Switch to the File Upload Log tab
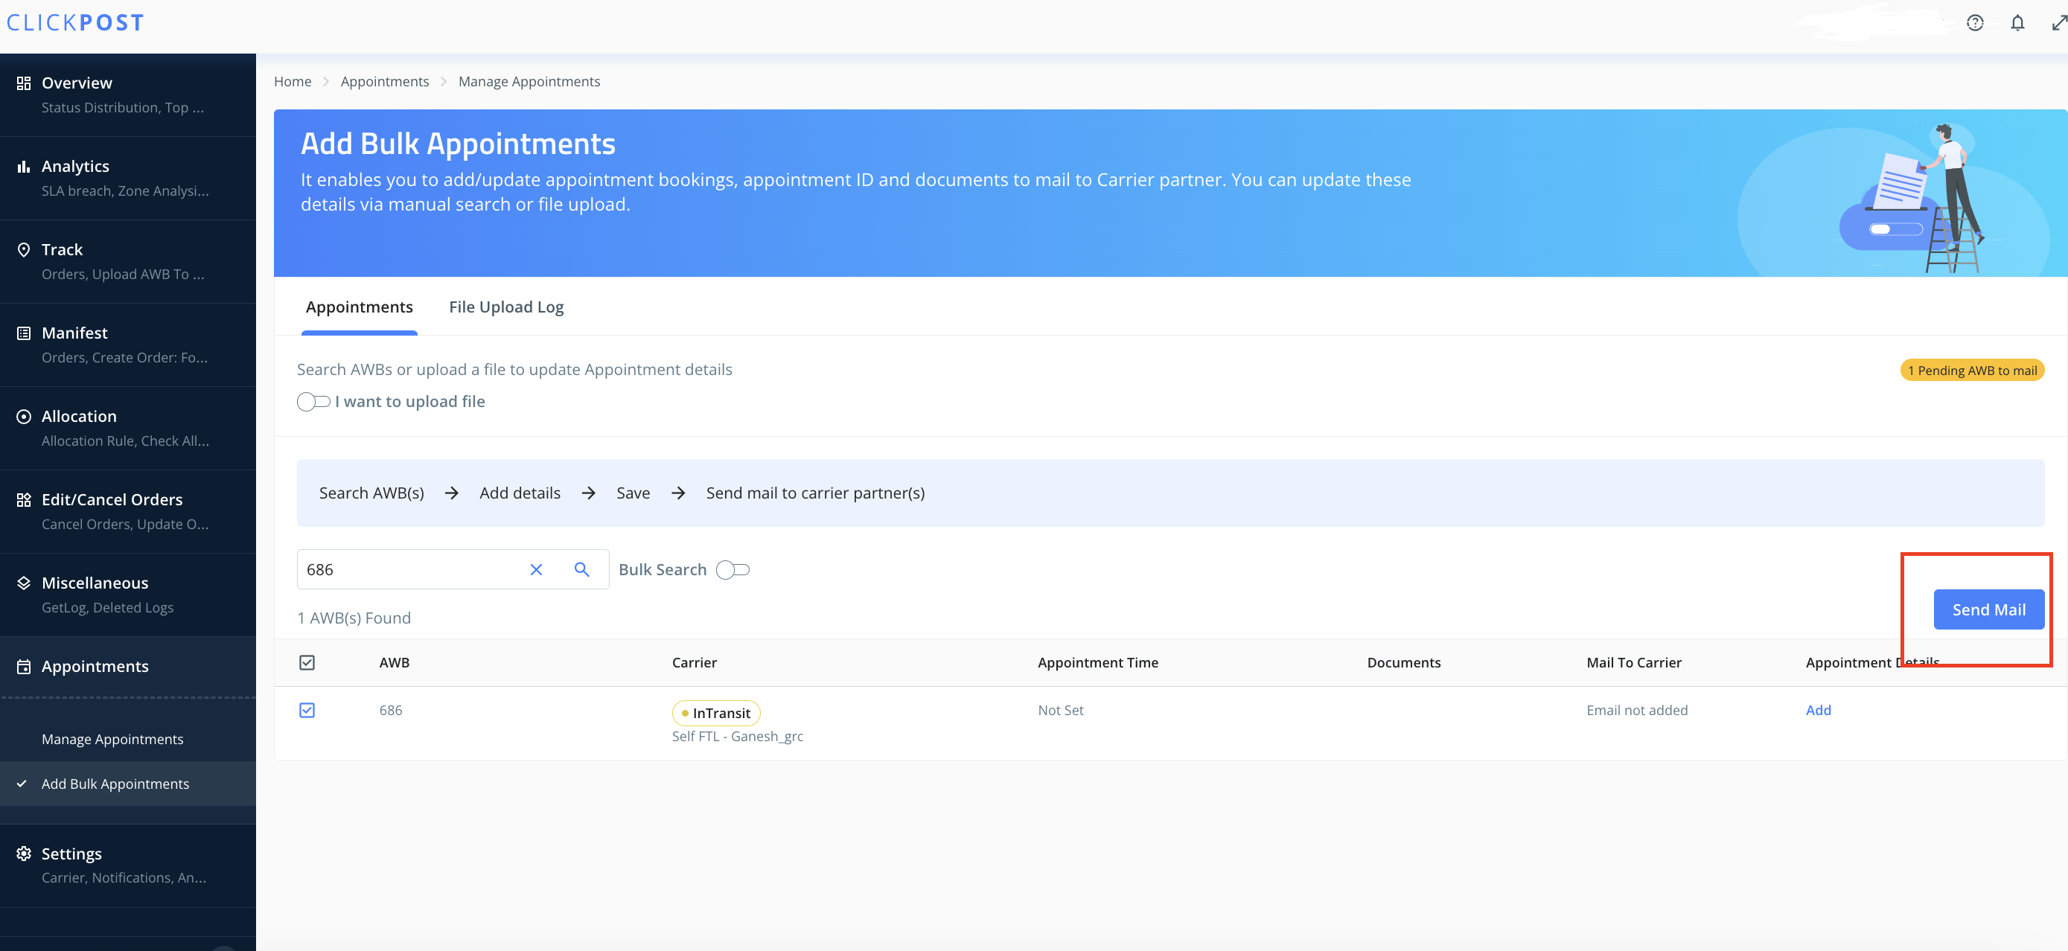Screen dimensions: 2068x951 [505, 307]
